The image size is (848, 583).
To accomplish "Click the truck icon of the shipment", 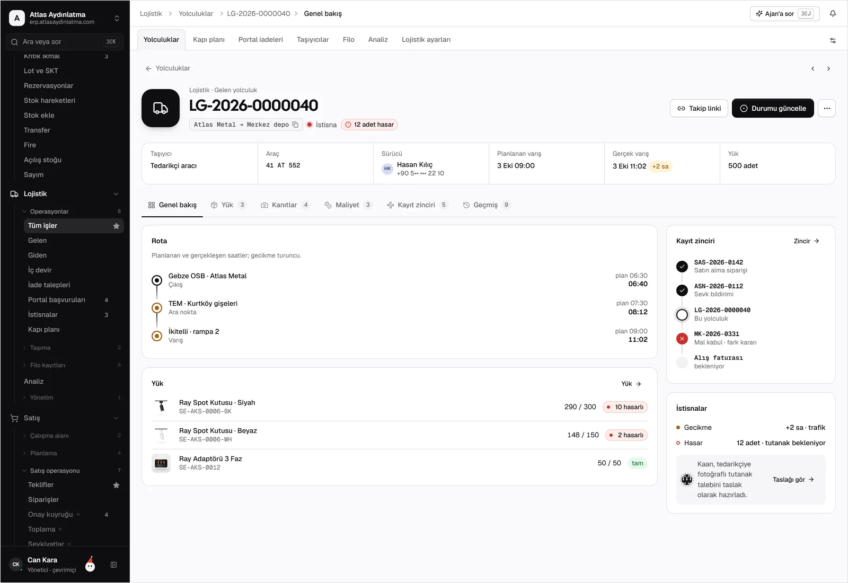I will (161, 108).
